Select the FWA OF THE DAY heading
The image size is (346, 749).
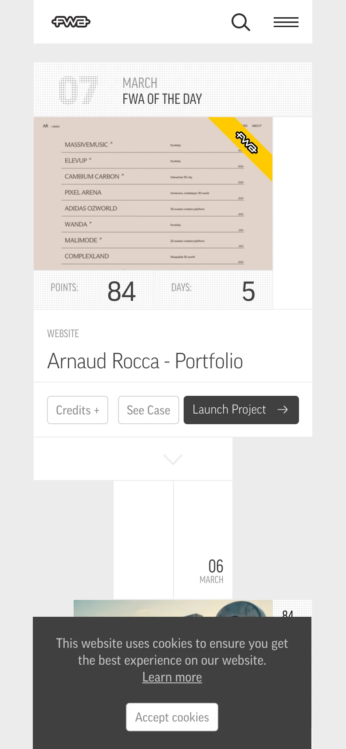pyautogui.click(x=162, y=99)
